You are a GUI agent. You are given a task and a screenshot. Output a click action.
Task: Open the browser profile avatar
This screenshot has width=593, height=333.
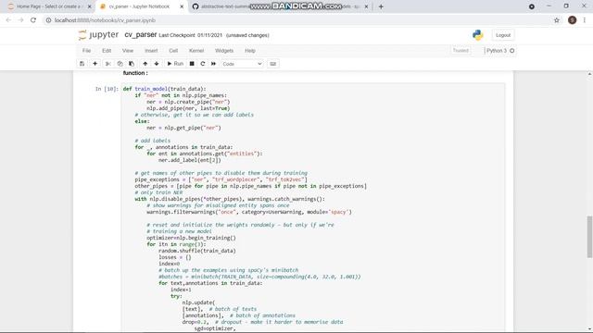pyautogui.click(x=573, y=20)
